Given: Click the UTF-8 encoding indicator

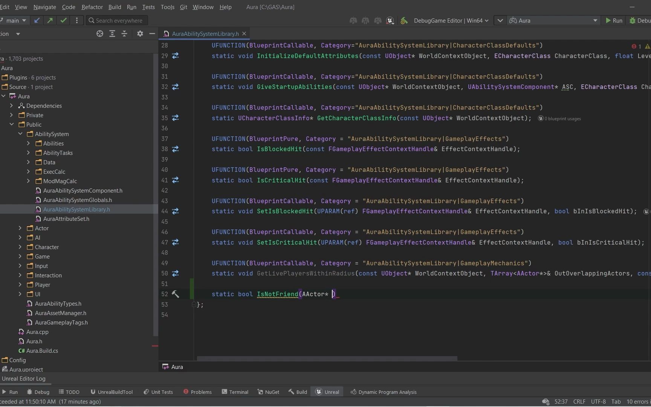Looking at the screenshot, I should tap(598, 402).
